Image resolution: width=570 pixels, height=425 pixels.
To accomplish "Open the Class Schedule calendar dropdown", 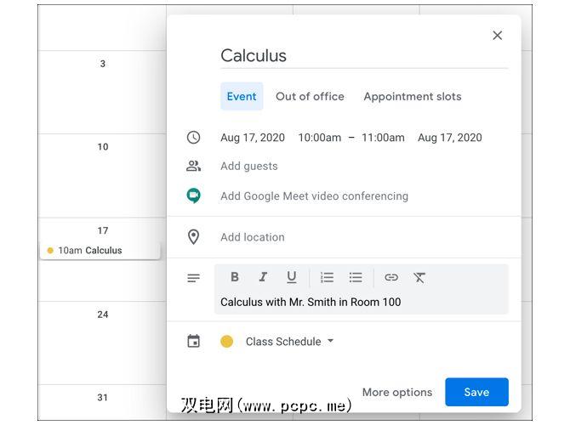I will pyautogui.click(x=289, y=342).
